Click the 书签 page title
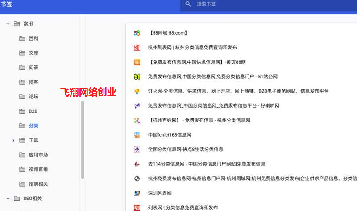This screenshot has height=211, width=357. pos(6,4)
